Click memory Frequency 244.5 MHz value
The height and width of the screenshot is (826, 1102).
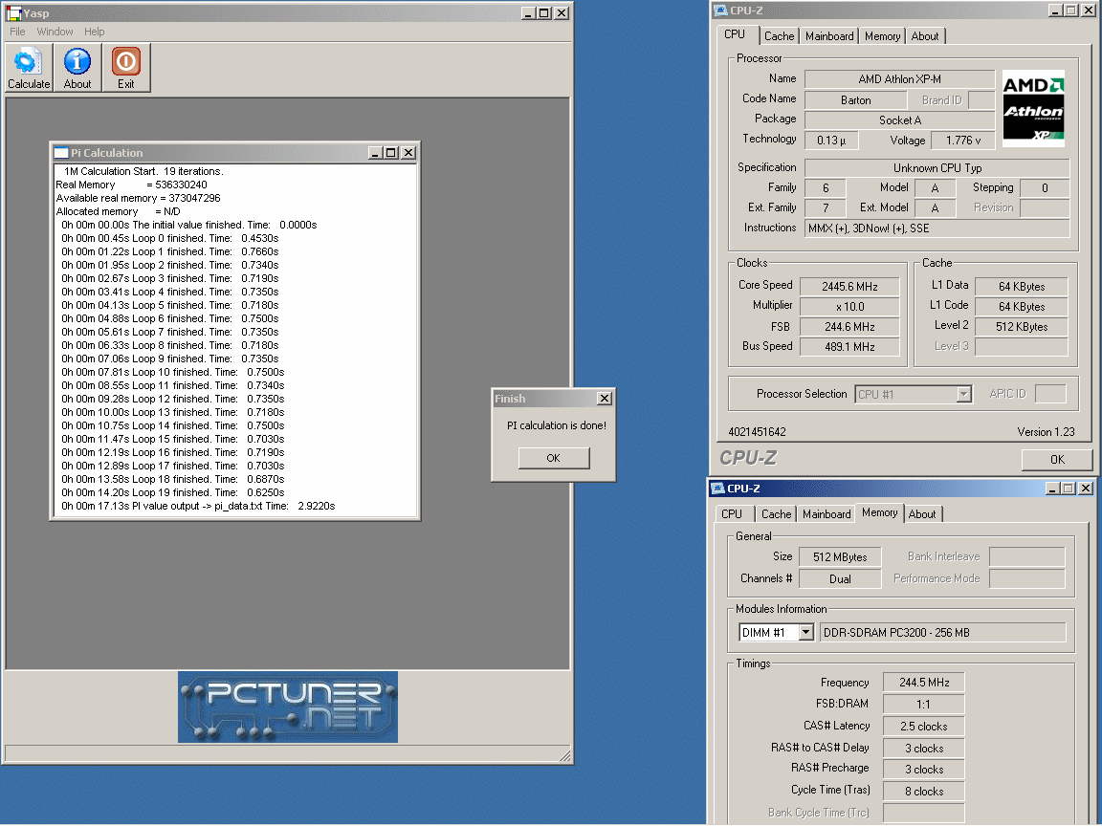click(x=923, y=682)
